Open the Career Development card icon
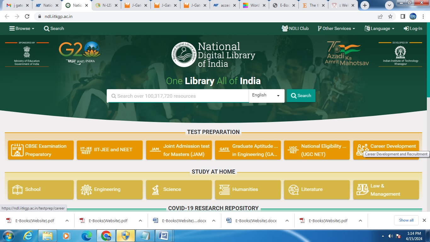 362,150
